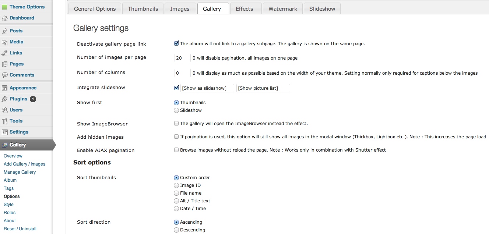The width and height of the screenshot is (489, 234).
Task: Open the About submenu page
Action: [x=10, y=221]
